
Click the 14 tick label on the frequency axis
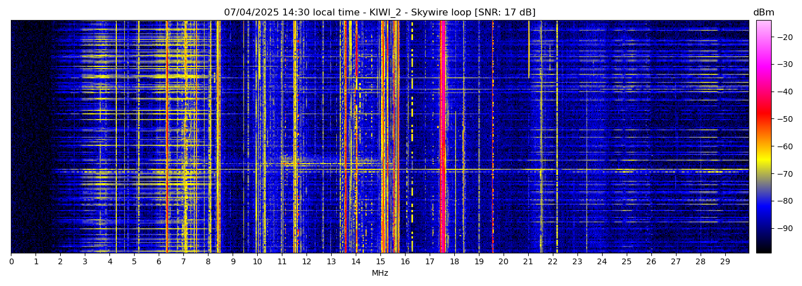(x=356, y=261)
